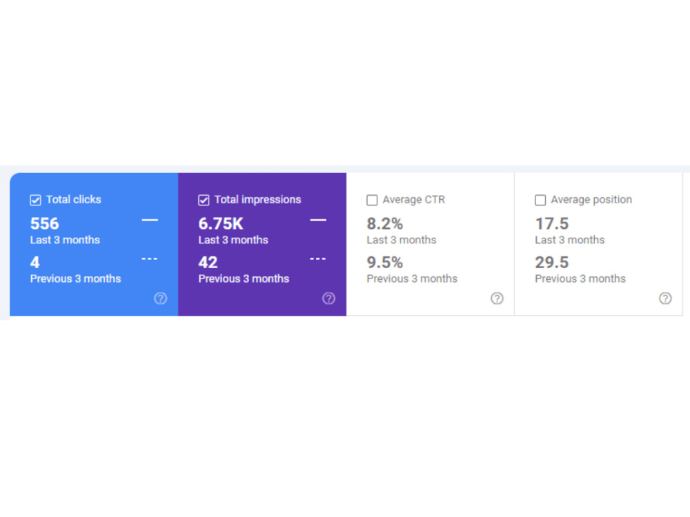This screenshot has height=517, width=690.
Task: Click 'Previous 3 months' under 42
Action: click(x=244, y=278)
